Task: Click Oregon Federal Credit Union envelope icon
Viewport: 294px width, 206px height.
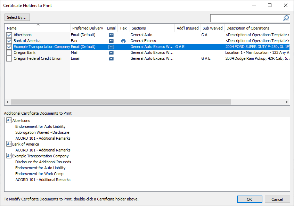Action: tap(111, 59)
